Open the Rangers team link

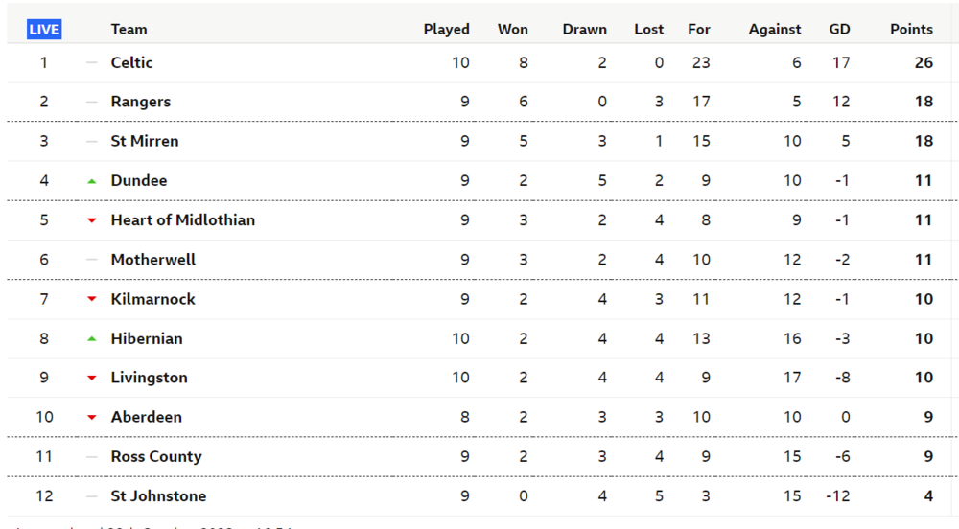[x=141, y=102]
